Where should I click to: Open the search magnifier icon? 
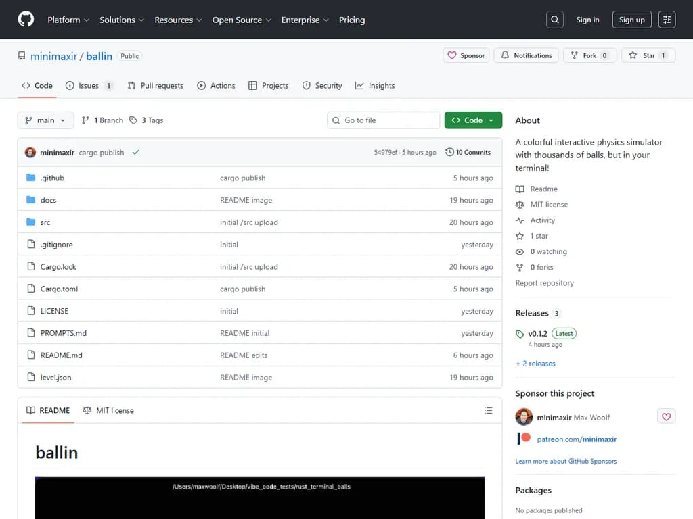[x=555, y=20]
